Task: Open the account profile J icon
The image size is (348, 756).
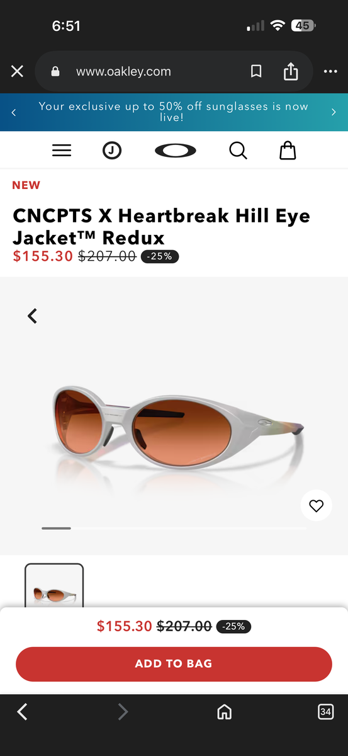Action: point(111,151)
